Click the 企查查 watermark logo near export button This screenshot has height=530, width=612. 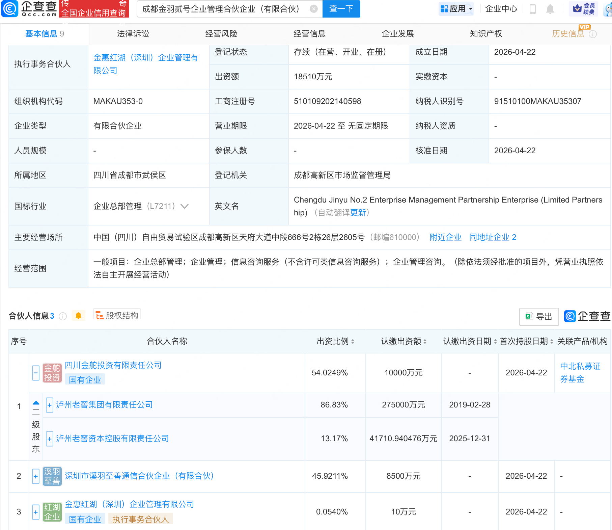click(586, 317)
